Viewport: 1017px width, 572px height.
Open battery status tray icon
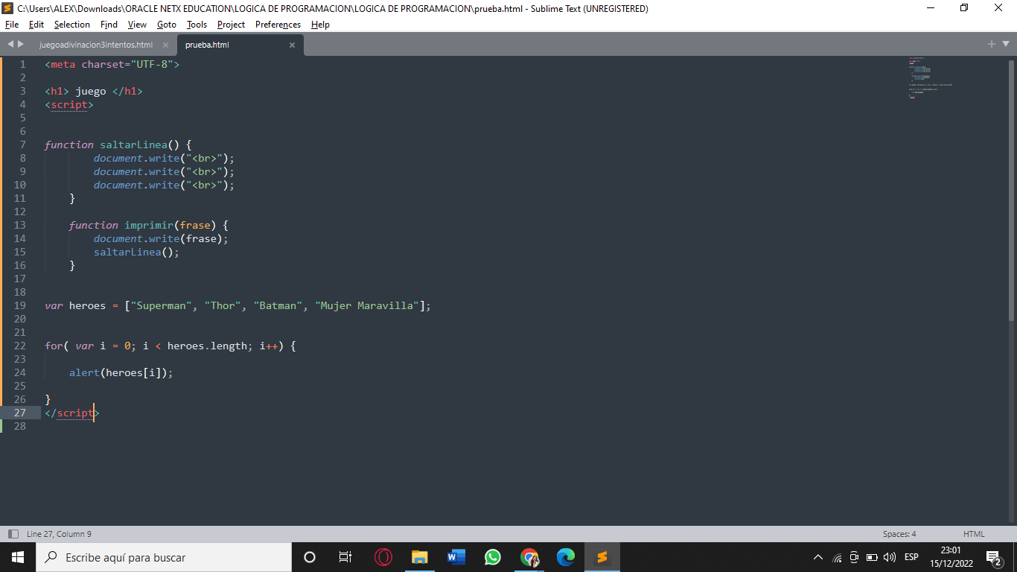click(x=872, y=557)
